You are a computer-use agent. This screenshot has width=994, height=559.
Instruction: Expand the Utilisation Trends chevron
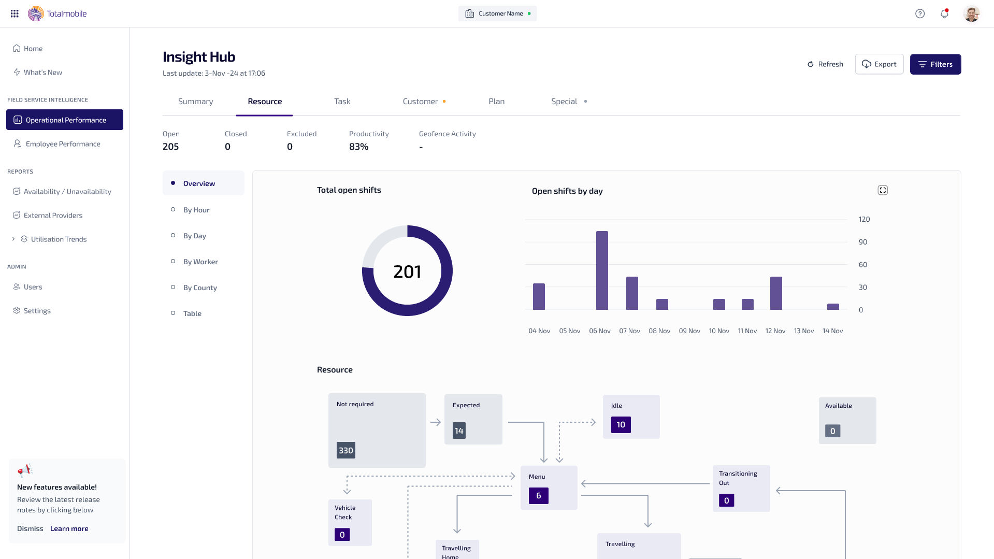coord(13,239)
